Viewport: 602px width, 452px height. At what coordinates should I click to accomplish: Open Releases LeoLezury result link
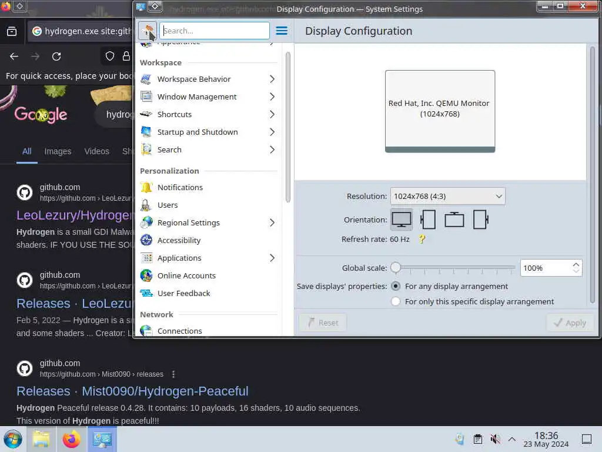[73, 304]
